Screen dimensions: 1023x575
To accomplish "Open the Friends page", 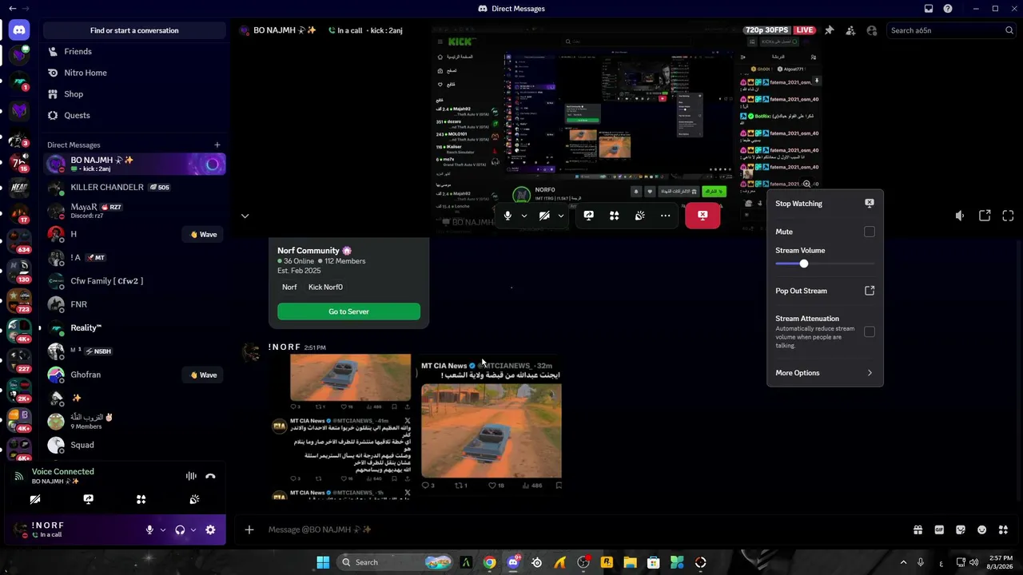I will click(134, 51).
